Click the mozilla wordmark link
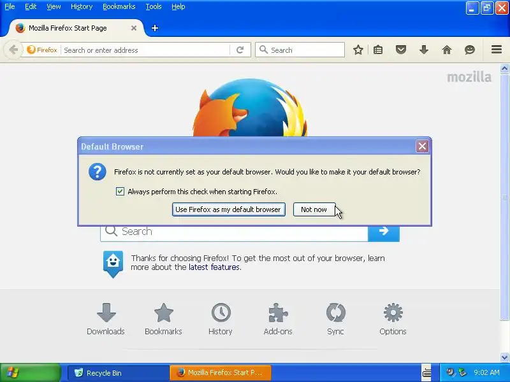The image size is (510, 382). (x=469, y=77)
